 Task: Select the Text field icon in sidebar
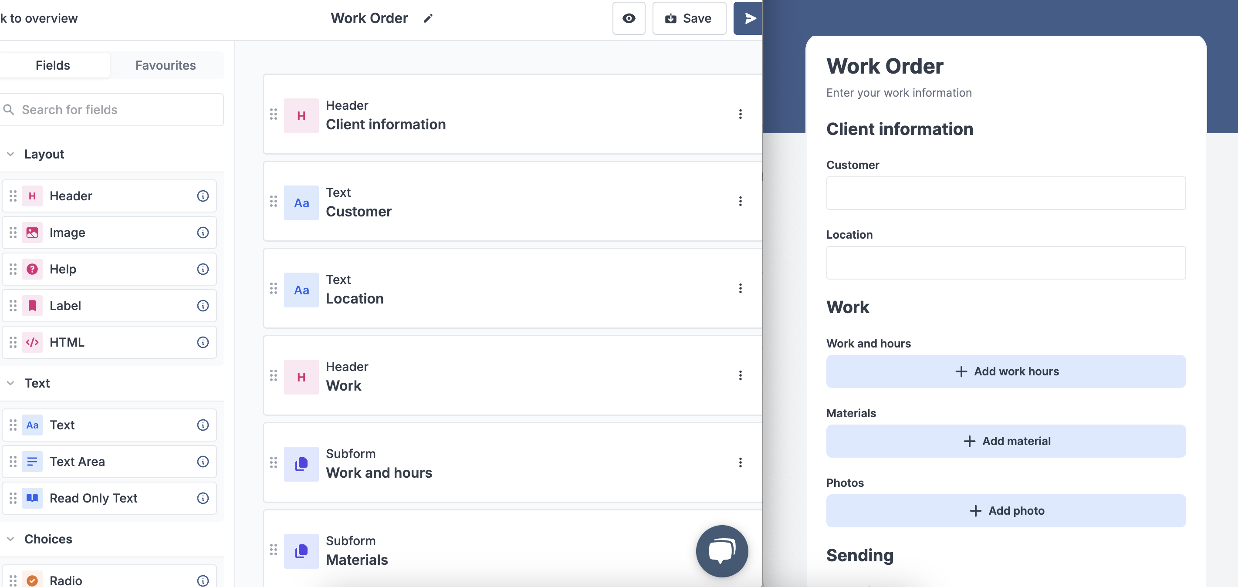click(x=32, y=425)
